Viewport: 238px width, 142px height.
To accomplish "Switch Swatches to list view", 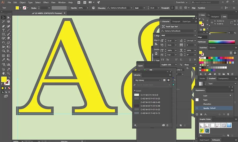I will (x=231, y=53).
